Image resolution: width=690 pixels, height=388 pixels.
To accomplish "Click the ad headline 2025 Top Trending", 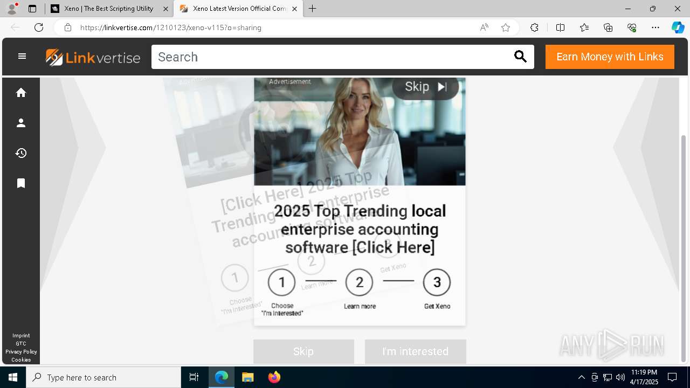I will (x=360, y=229).
